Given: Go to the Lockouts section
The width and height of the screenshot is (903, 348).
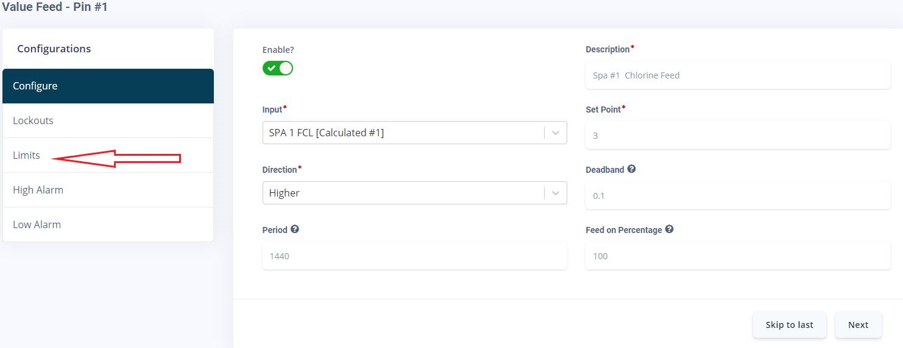Looking at the screenshot, I should (x=108, y=120).
